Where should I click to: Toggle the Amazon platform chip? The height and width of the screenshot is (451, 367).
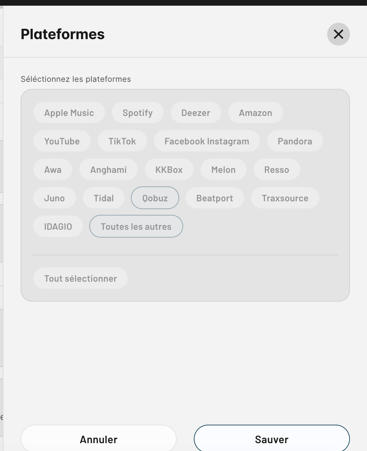pos(255,113)
